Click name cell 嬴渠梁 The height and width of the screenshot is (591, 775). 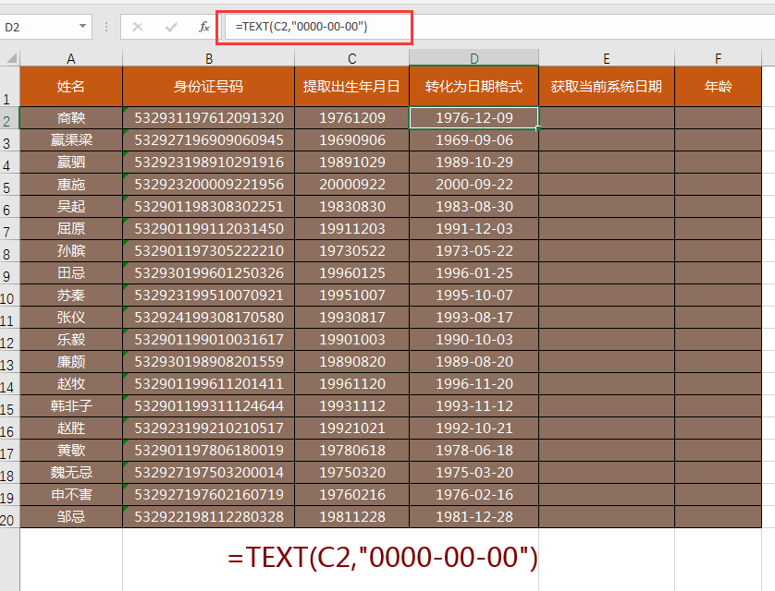point(71,140)
